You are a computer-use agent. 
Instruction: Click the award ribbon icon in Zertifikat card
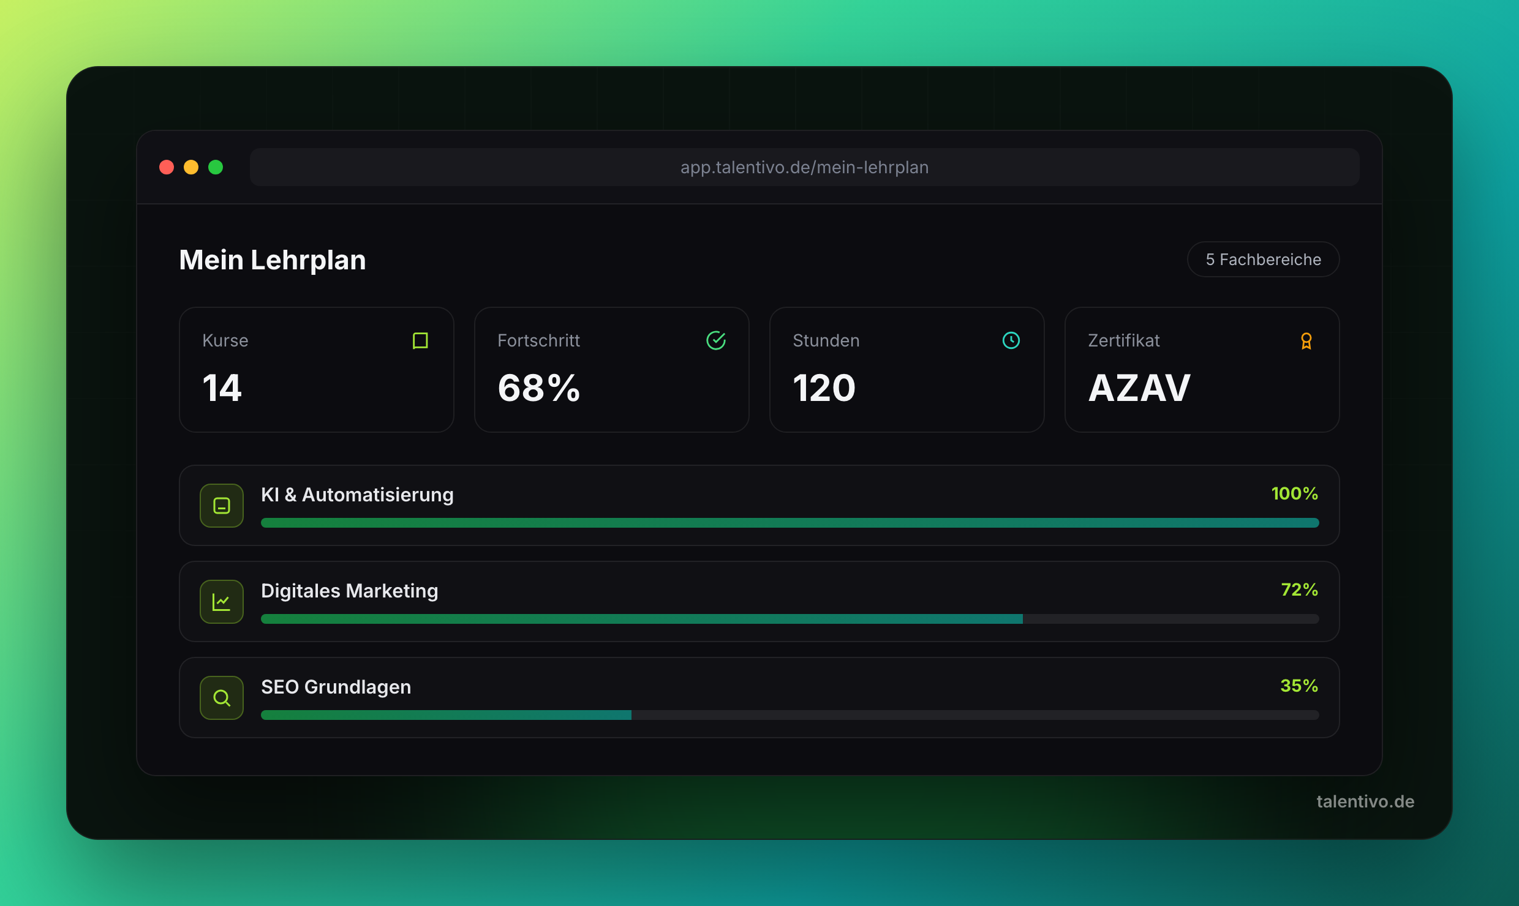(1306, 341)
